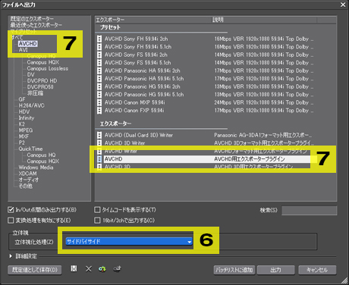Select XDCAM in the tree
The width and height of the screenshot is (349, 285).
pyautogui.click(x=27, y=174)
